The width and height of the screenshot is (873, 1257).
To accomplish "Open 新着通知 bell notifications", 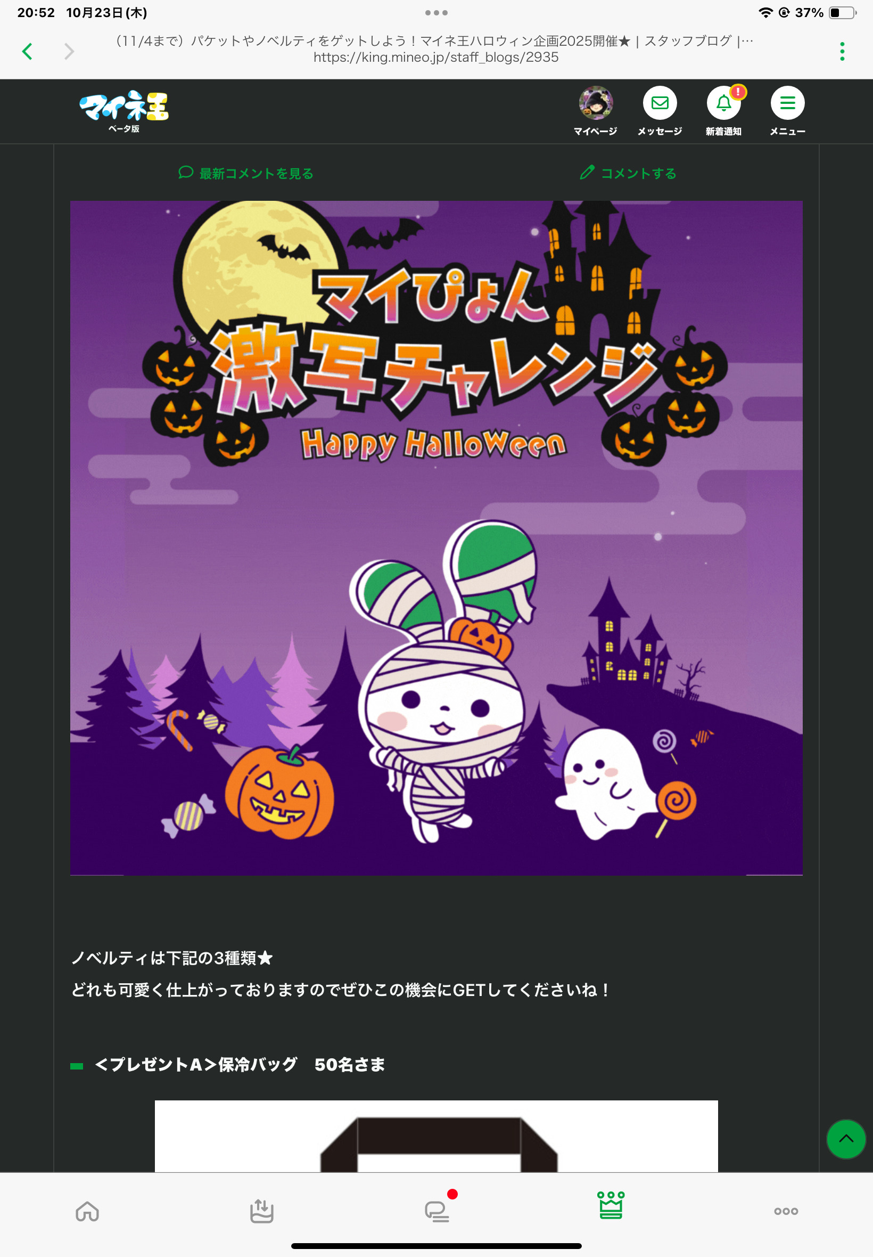I will (723, 103).
